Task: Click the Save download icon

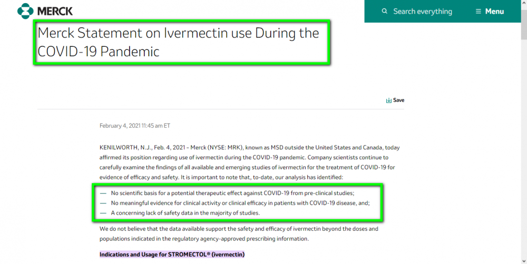Action: coord(388,100)
